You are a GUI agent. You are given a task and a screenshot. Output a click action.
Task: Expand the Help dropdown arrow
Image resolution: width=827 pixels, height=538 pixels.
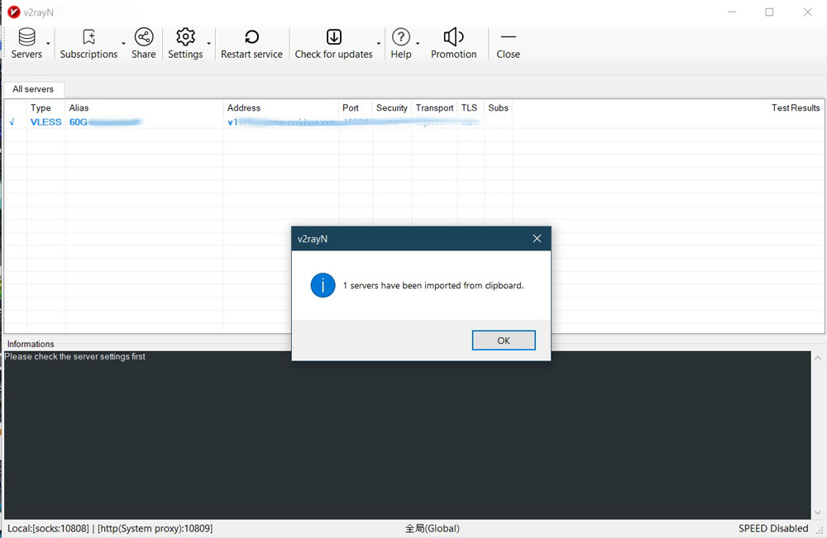[x=418, y=44]
